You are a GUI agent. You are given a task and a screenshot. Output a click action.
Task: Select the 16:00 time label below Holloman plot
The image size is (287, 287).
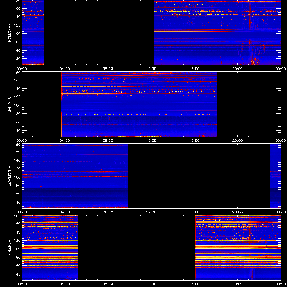pos(194,69)
